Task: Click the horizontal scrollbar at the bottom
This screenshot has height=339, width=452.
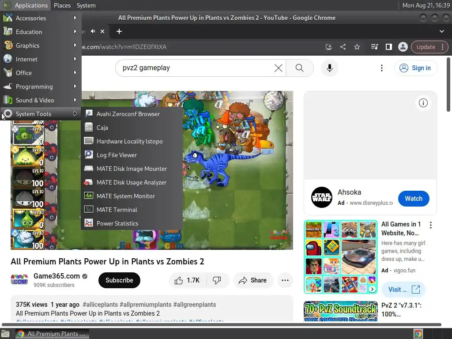Action: coord(222,324)
